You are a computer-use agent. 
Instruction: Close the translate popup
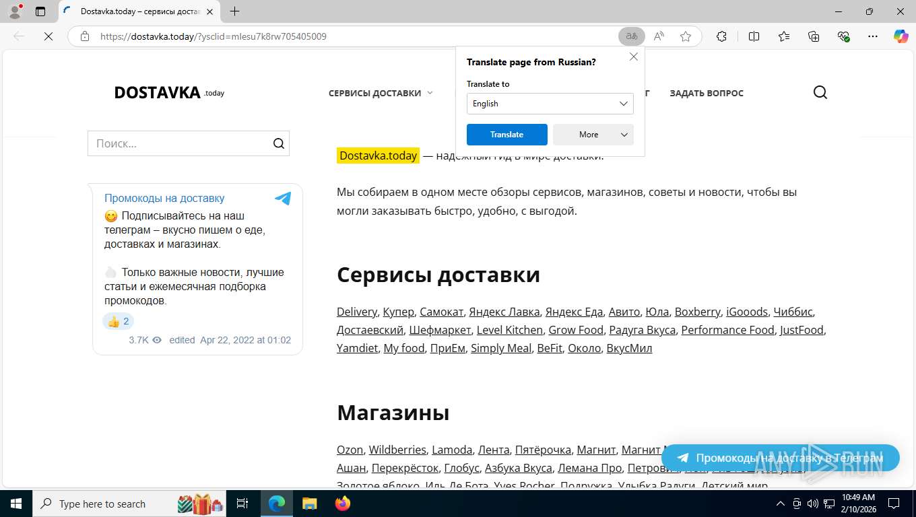coord(634,57)
